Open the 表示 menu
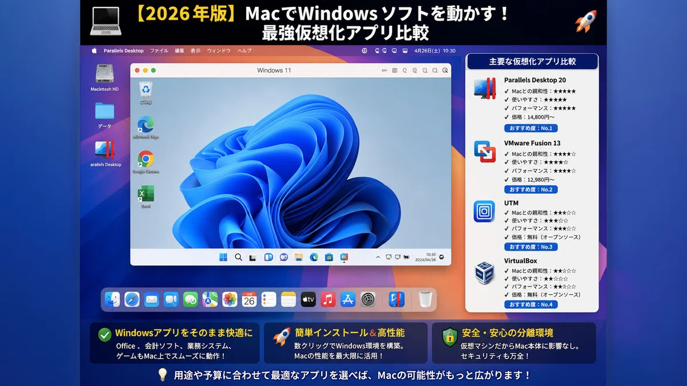Viewport: 687px width, 386px height. coord(196,50)
